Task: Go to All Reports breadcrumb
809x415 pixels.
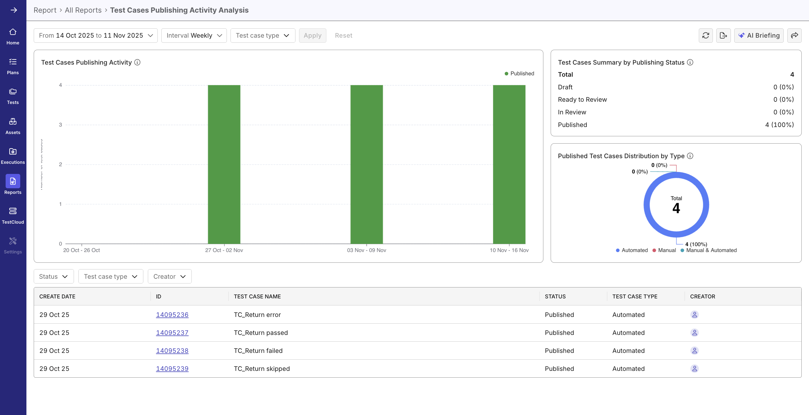Action: (83, 10)
